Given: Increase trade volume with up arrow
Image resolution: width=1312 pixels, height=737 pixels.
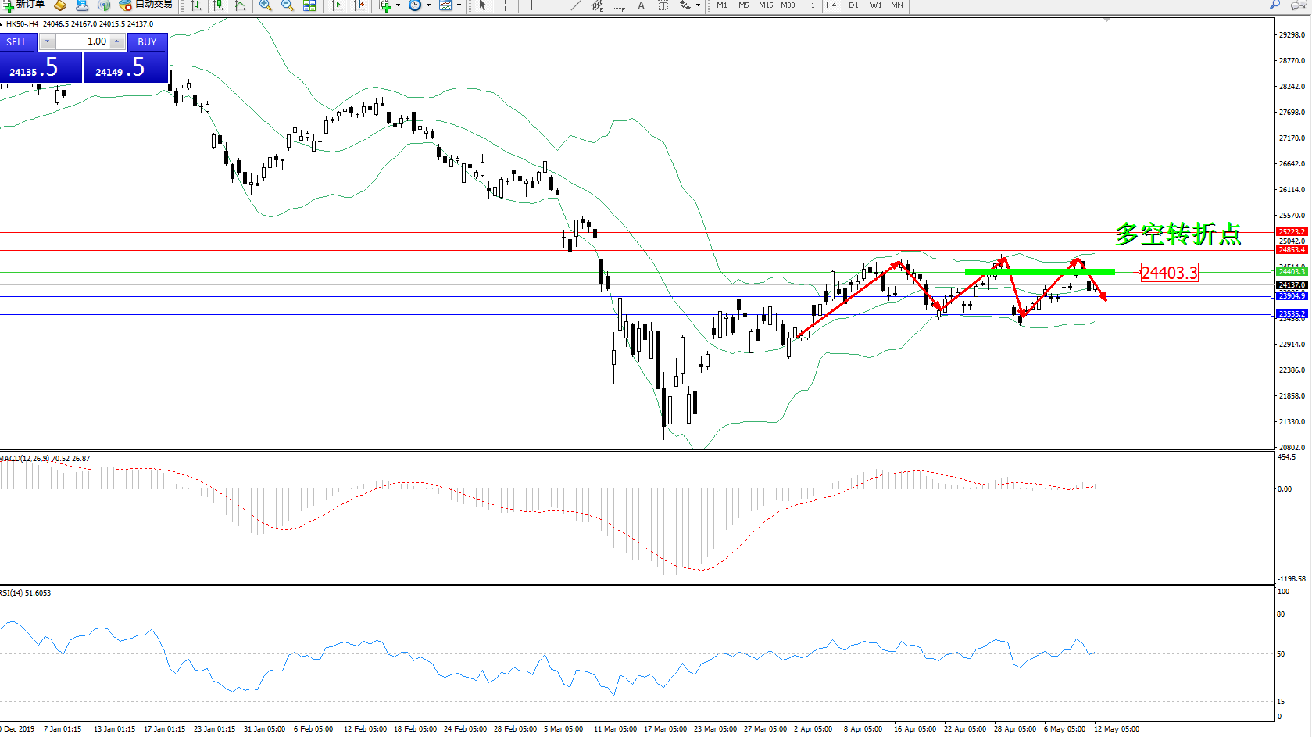Looking at the screenshot, I should tap(116, 41).
